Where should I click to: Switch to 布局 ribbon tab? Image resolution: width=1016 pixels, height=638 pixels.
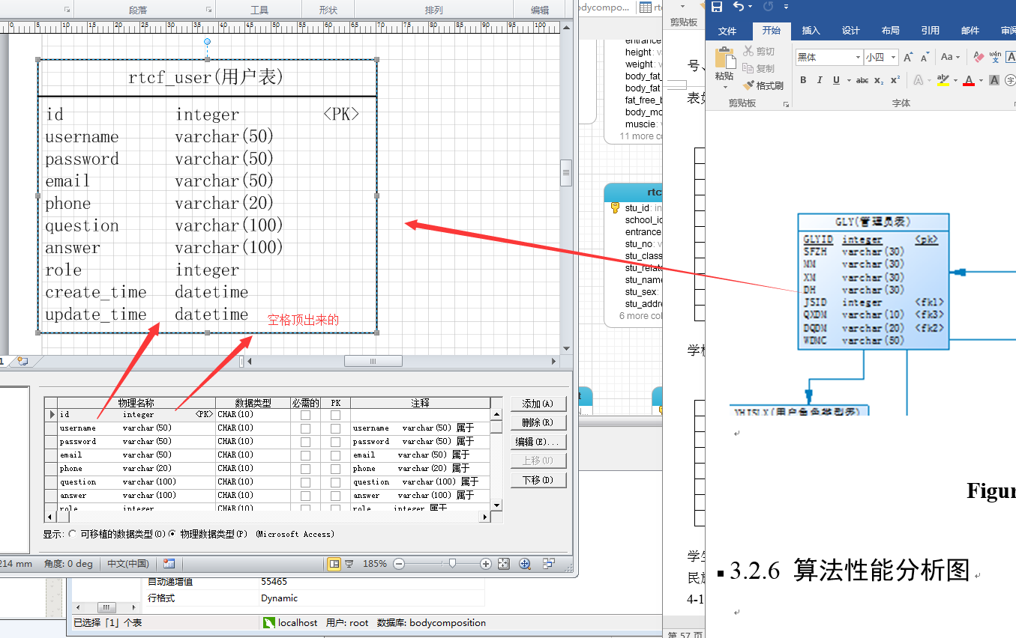tap(891, 31)
